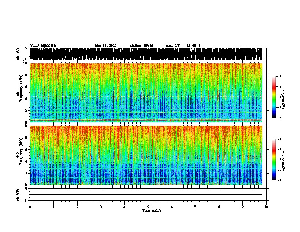Click inside the ch.1 spectrogram panel

[x=146, y=92]
